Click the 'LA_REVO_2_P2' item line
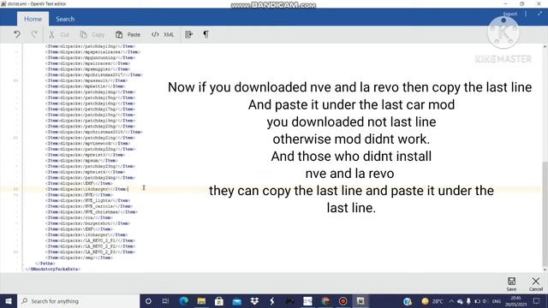Screen dimensions: 548x308 90,246
